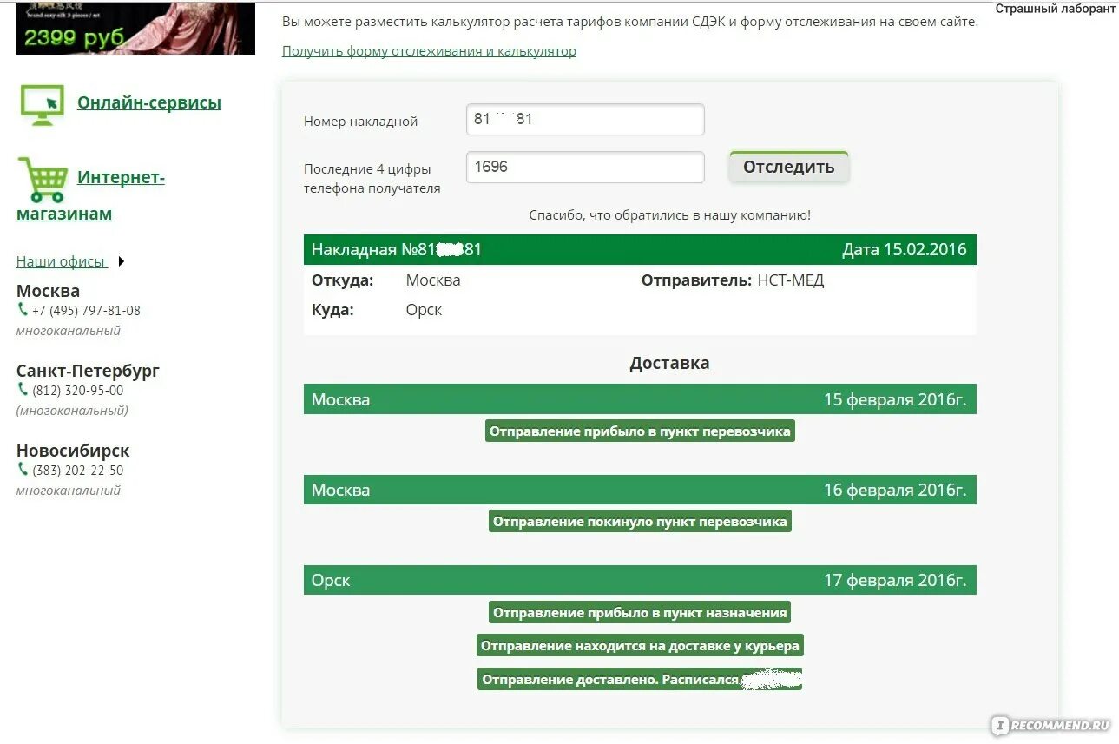Click the Откуда Москва origin value

[433, 280]
